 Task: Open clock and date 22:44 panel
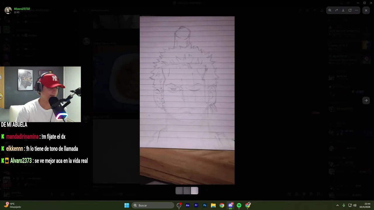365,205
